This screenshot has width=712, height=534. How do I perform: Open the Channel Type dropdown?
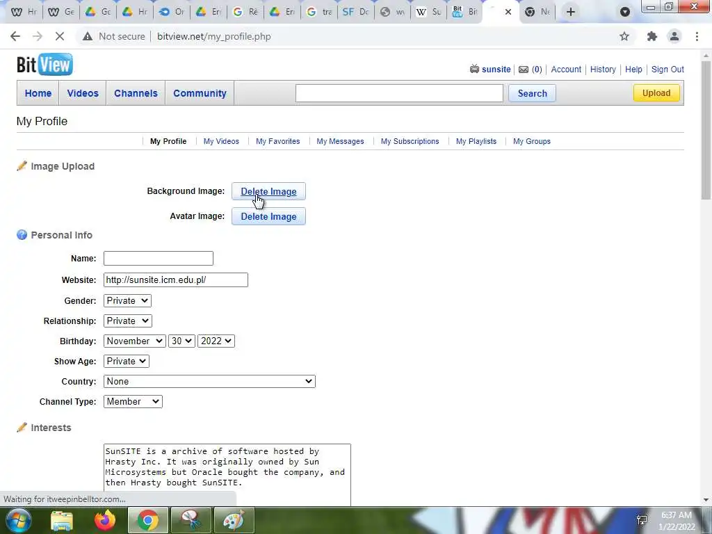coord(133,401)
